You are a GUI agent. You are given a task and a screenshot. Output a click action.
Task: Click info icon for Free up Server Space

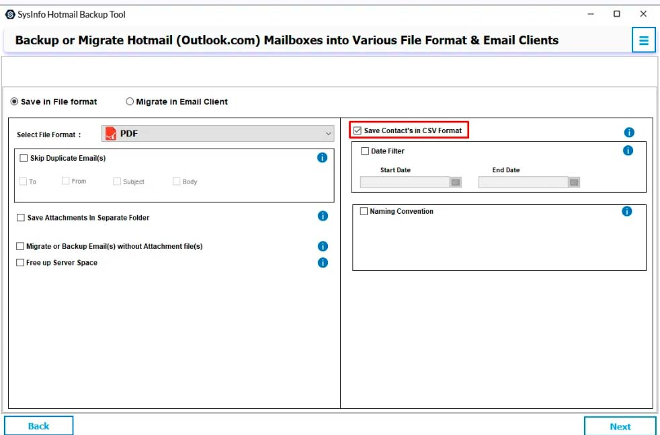click(x=323, y=263)
